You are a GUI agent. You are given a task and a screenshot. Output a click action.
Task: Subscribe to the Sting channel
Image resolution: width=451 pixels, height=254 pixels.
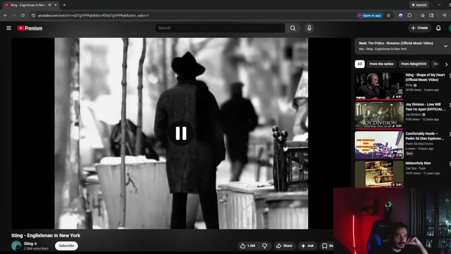point(66,246)
